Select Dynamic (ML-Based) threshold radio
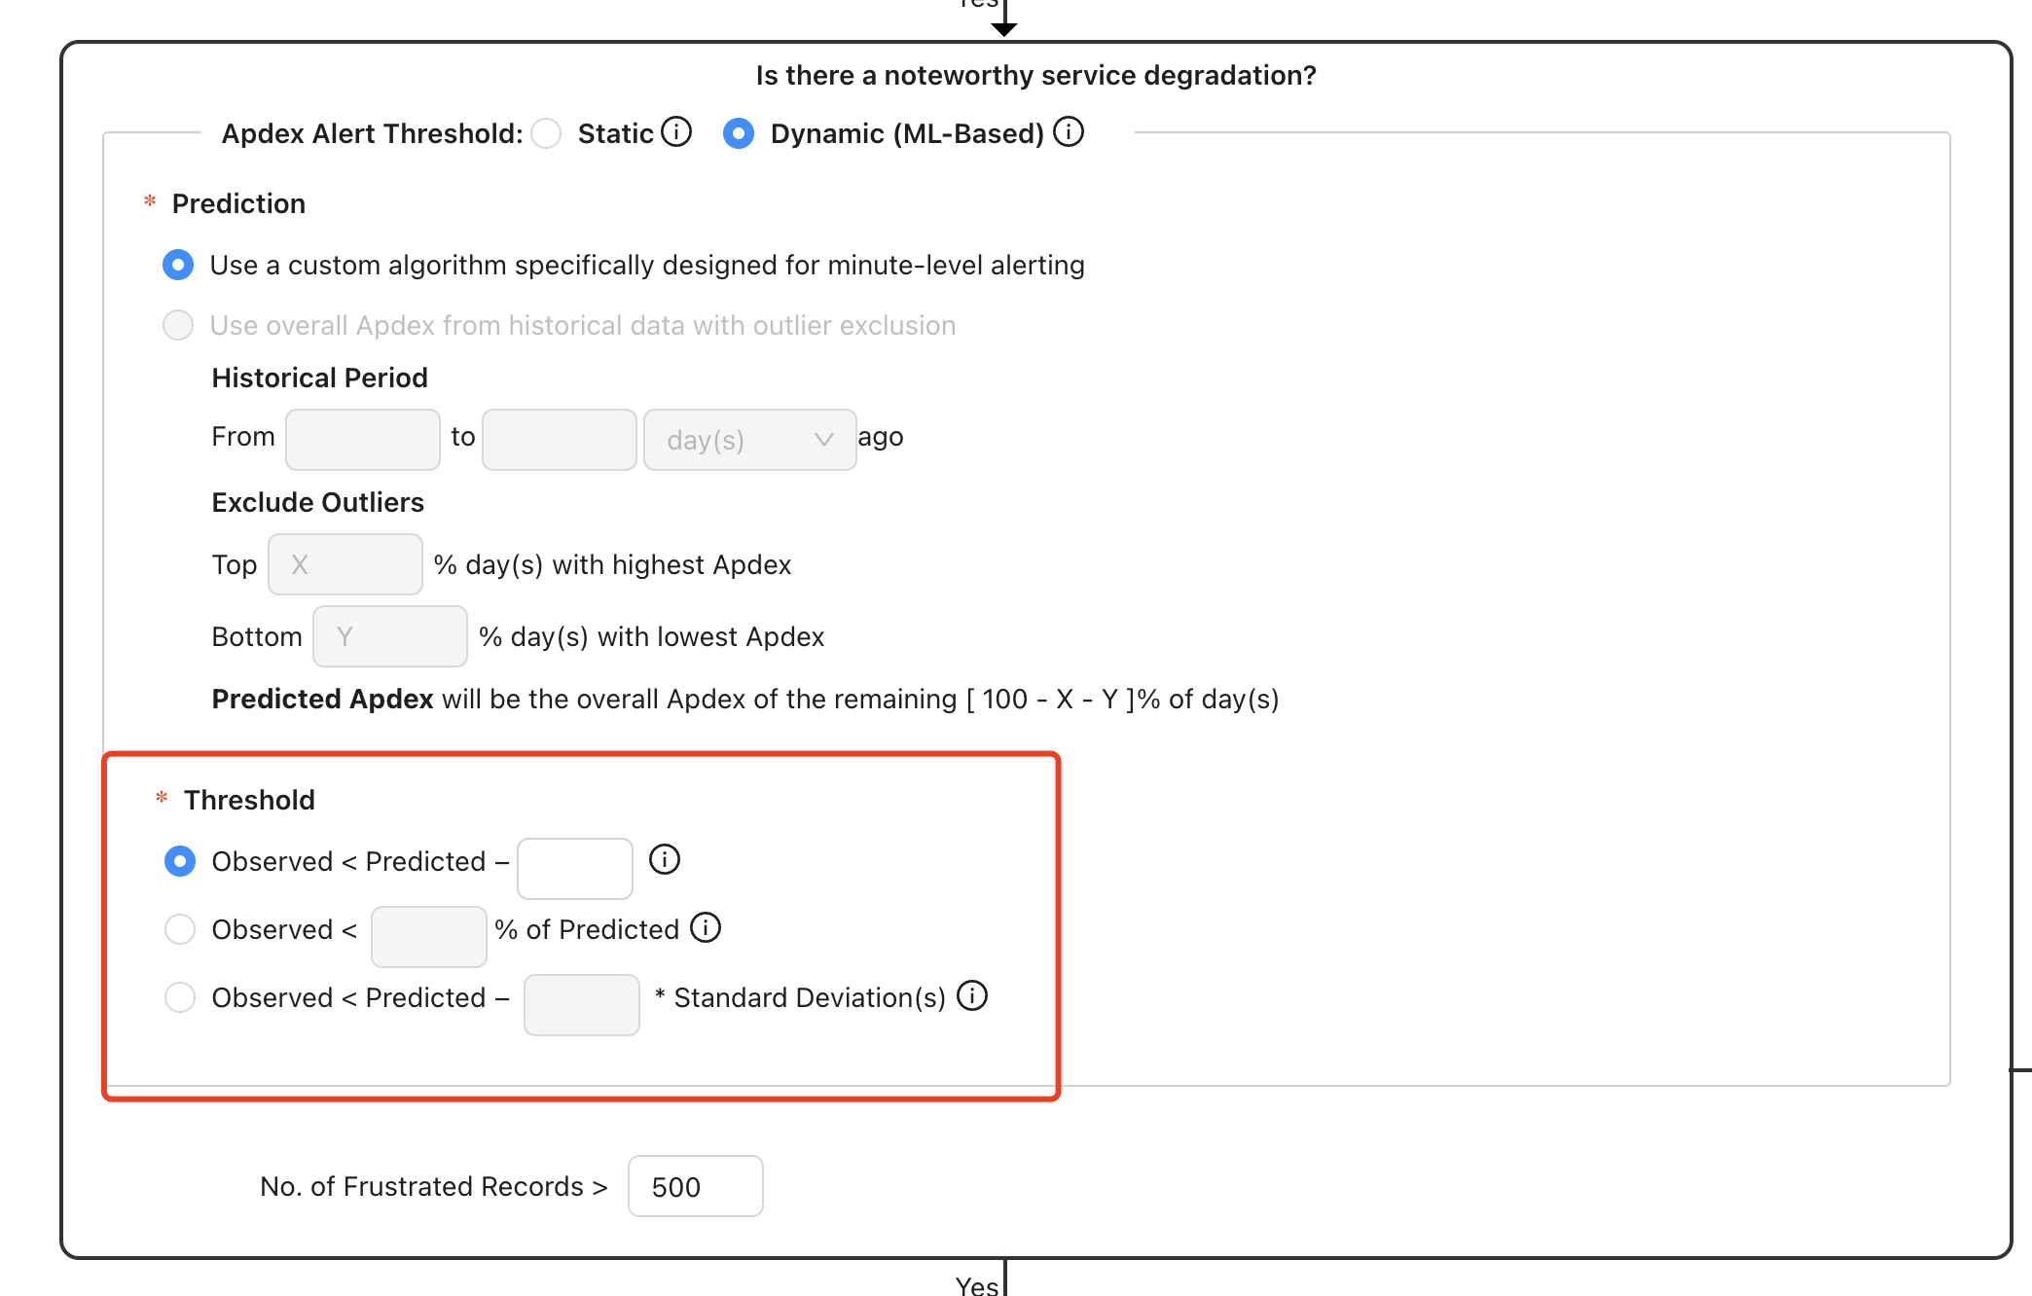Screen dimensions: 2032x1296 (x=739, y=133)
